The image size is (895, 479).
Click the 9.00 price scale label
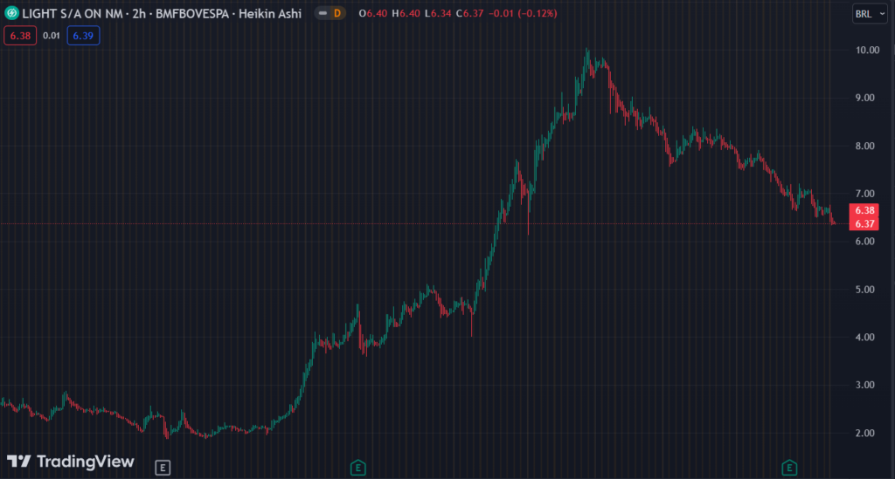(864, 98)
